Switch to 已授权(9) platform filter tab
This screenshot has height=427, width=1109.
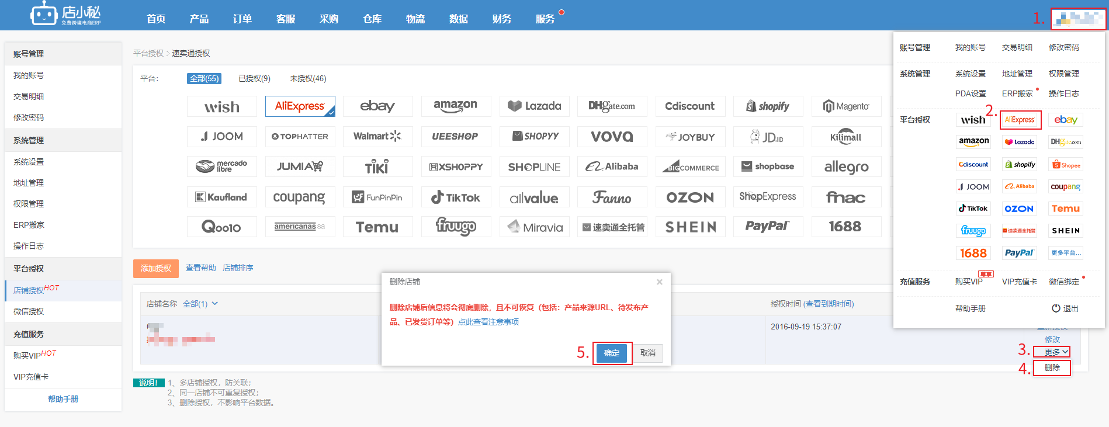[x=254, y=78]
